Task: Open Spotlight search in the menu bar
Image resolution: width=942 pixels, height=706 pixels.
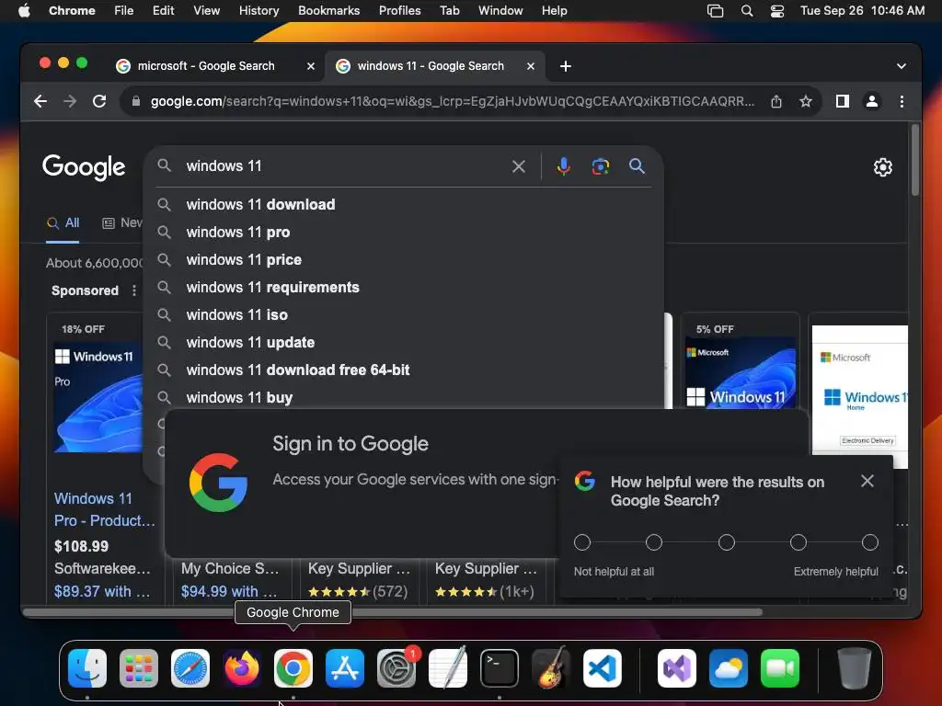Action: pos(747,11)
